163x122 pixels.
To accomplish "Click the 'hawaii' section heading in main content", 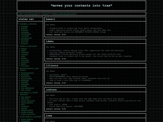I will [x=50, y=19].
